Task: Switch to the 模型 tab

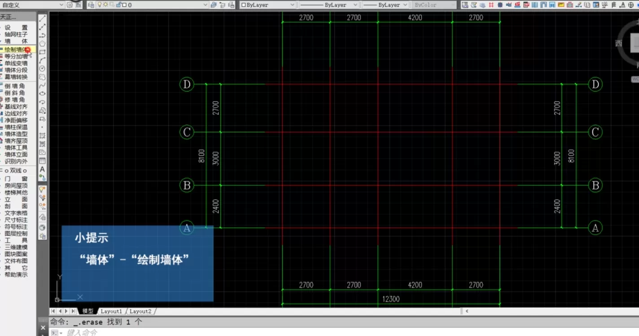Action: click(88, 311)
